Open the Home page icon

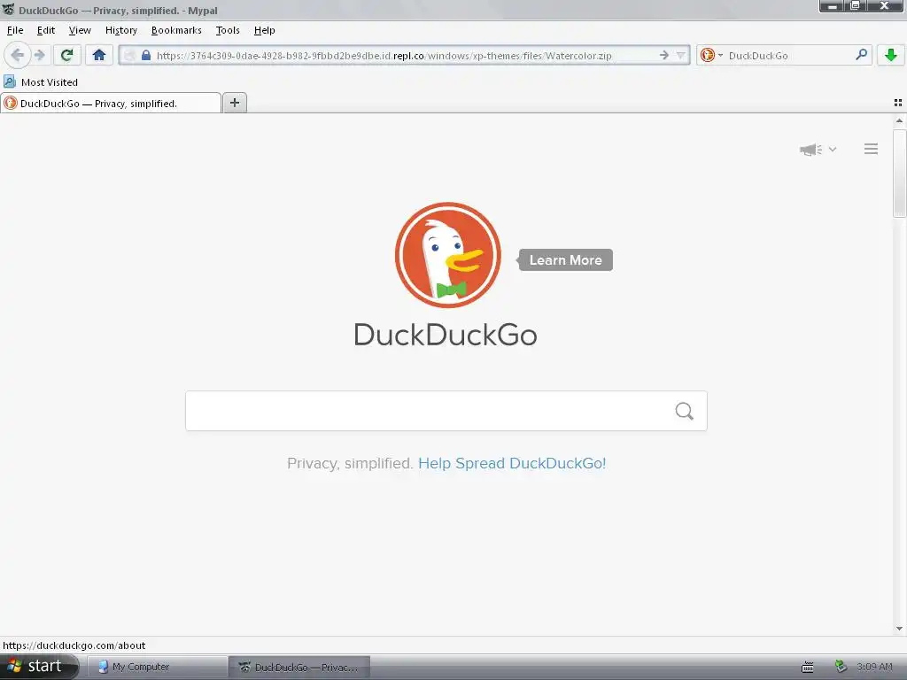(x=99, y=55)
